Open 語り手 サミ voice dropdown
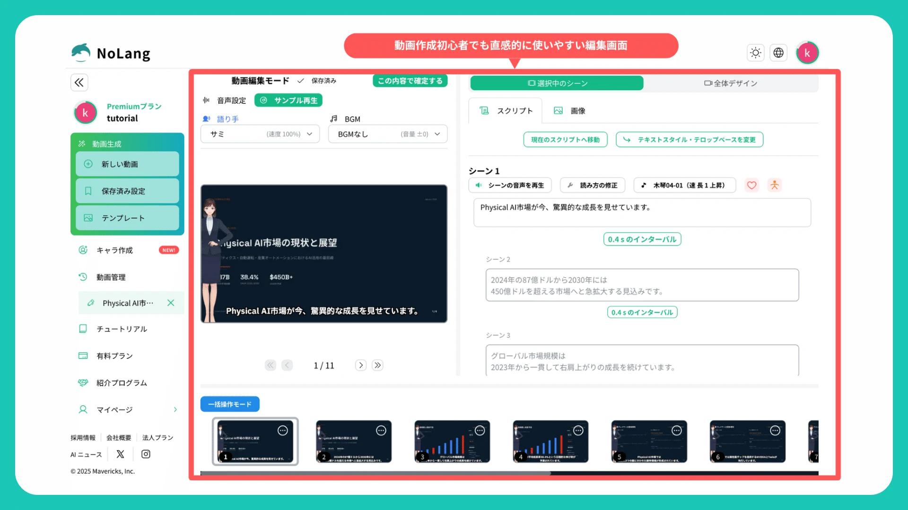The height and width of the screenshot is (510, 908). coord(260,134)
